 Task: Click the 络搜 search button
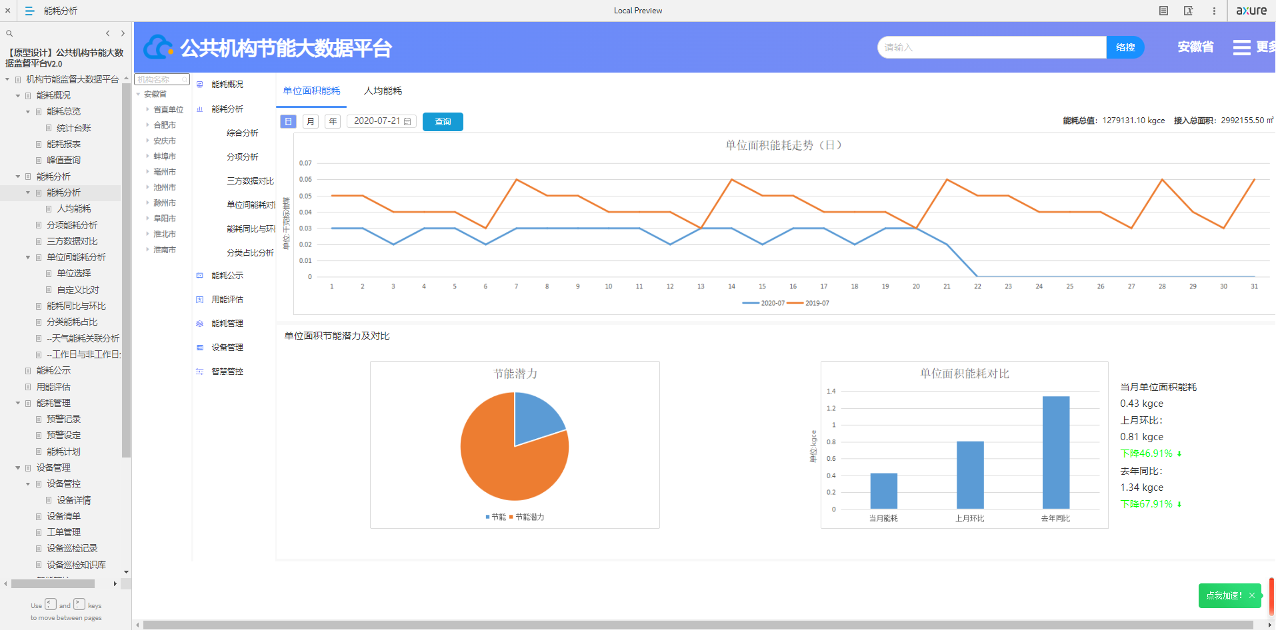click(1125, 47)
